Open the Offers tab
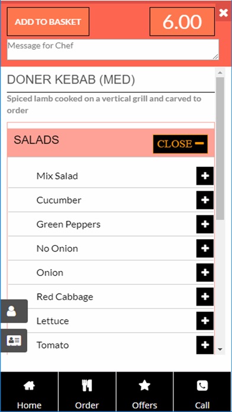232x412 pixels. click(144, 392)
